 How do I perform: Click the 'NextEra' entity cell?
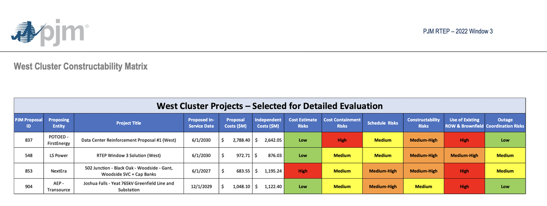point(59,171)
